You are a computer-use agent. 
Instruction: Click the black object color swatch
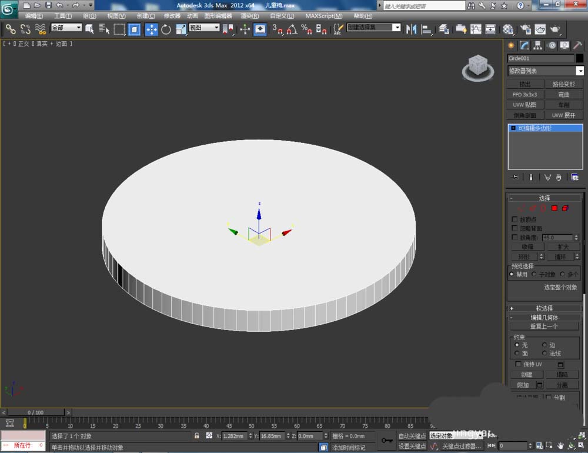pos(580,58)
